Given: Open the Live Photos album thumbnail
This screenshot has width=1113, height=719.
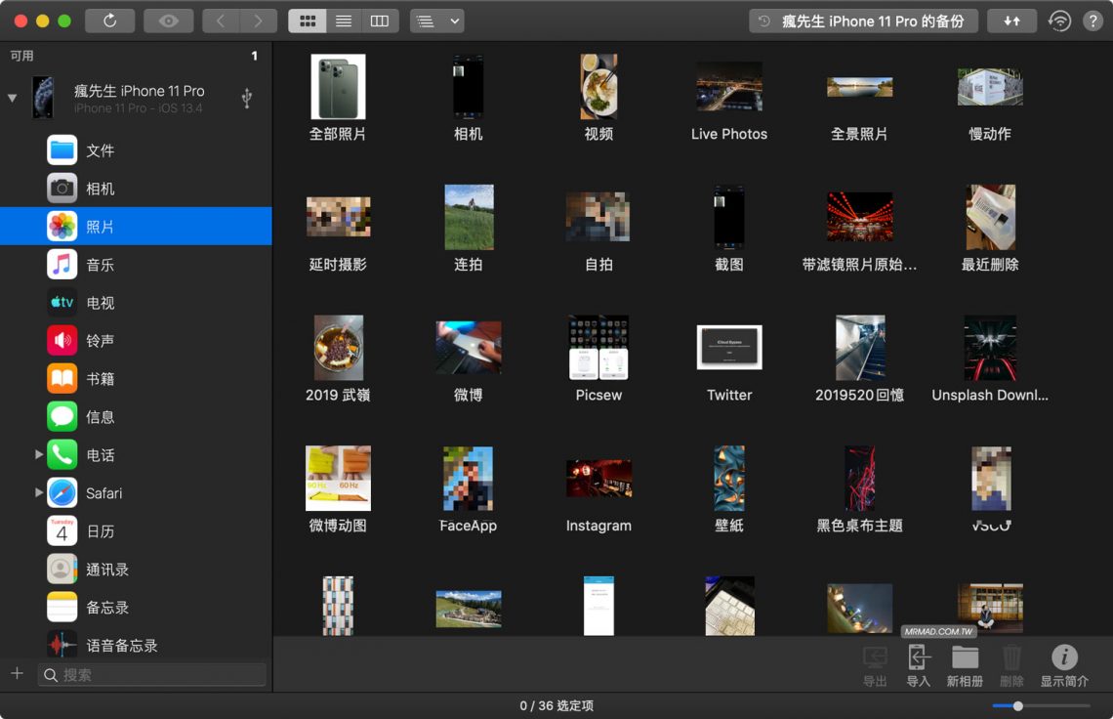Looking at the screenshot, I should pos(728,86).
